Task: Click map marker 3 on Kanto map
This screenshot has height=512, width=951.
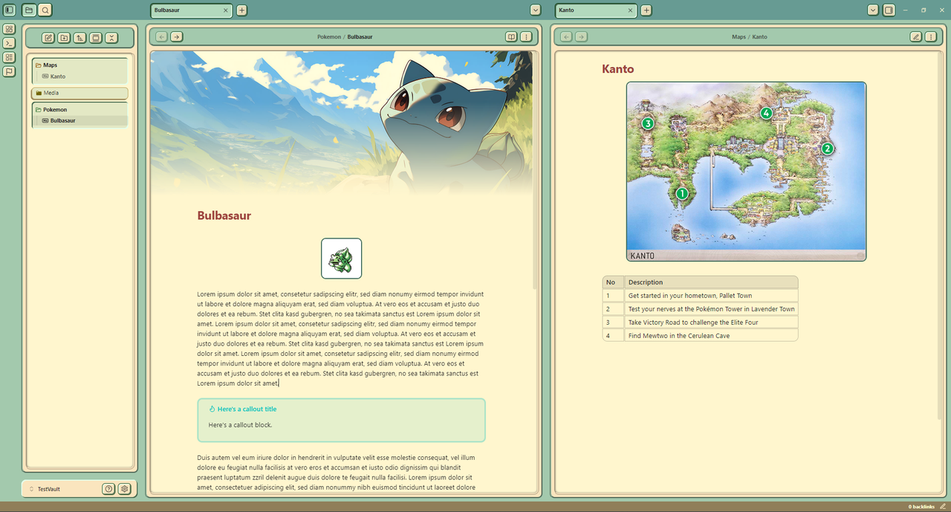Action: [x=648, y=123]
